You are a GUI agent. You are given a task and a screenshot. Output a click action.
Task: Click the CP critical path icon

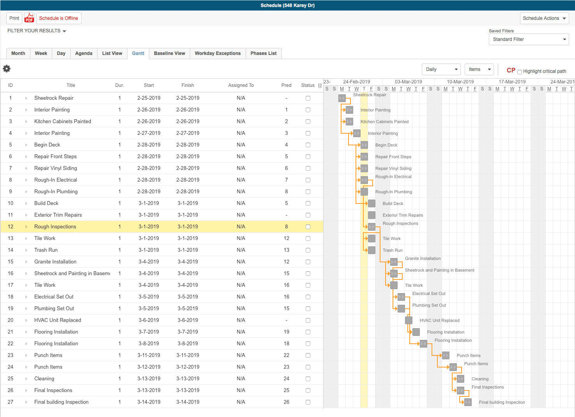click(511, 71)
